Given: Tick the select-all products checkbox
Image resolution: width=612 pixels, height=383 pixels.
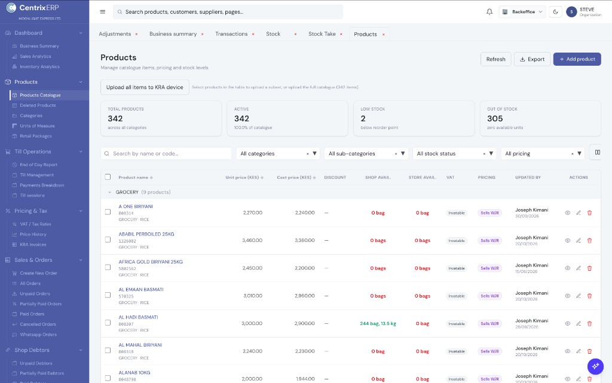Looking at the screenshot, I should tap(108, 177).
